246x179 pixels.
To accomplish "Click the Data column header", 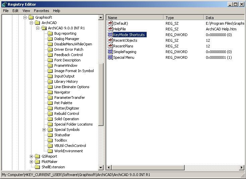I will 225,17.
